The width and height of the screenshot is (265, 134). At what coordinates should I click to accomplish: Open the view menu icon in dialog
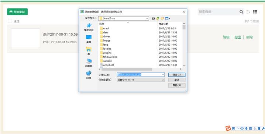168,18
